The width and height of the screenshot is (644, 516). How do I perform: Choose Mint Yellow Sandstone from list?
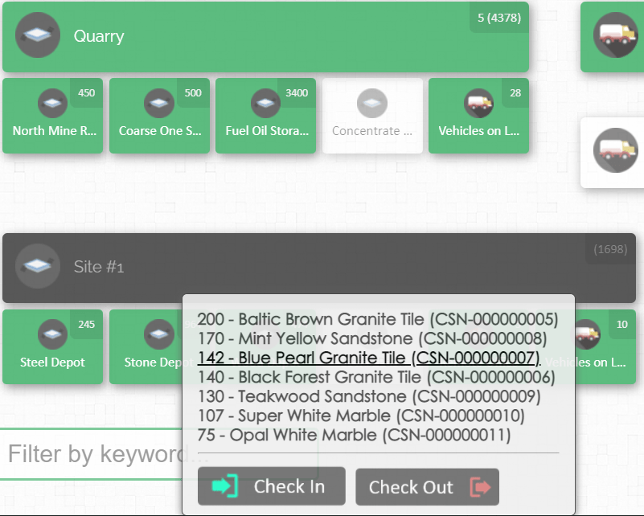(371, 338)
